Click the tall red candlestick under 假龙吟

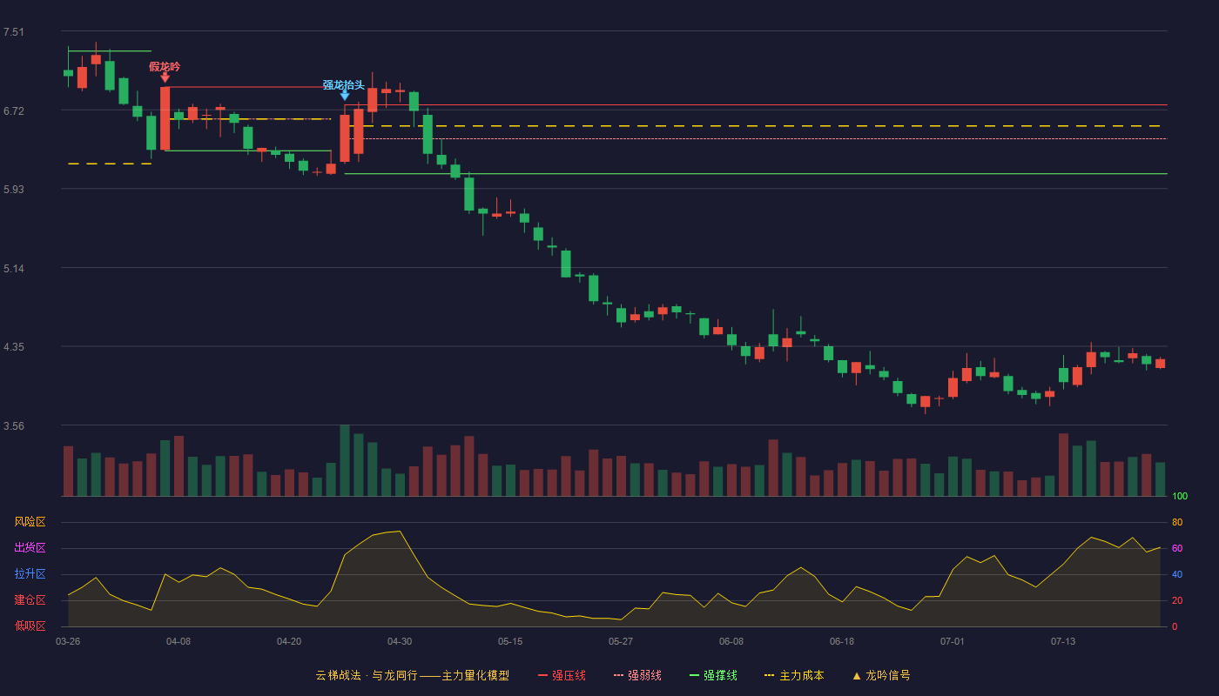pyautogui.click(x=165, y=118)
